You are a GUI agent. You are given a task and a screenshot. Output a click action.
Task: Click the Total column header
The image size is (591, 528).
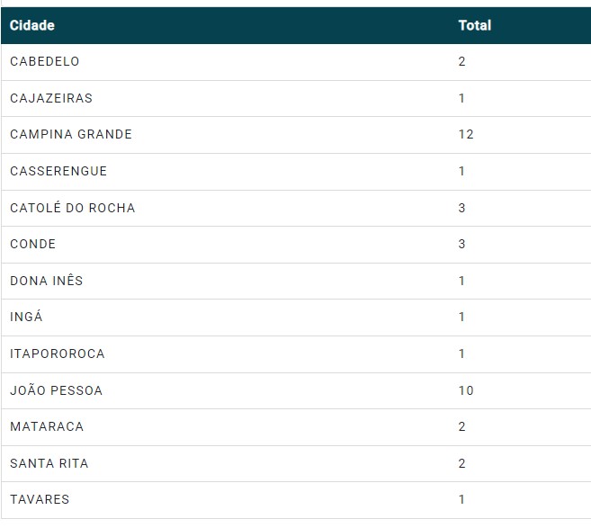[474, 25]
